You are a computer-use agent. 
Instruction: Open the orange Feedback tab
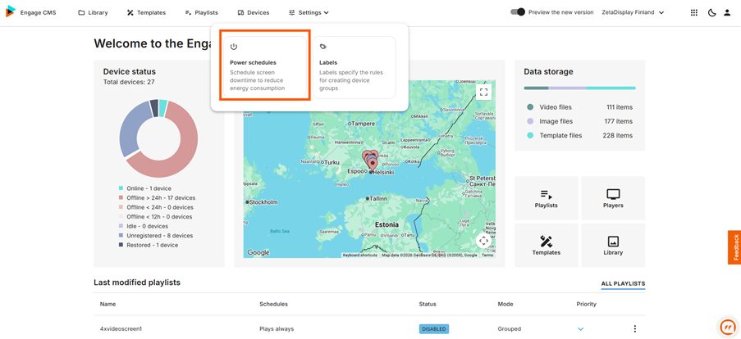tap(735, 247)
